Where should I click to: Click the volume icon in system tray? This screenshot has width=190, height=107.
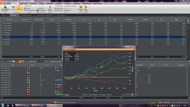(179, 106)
